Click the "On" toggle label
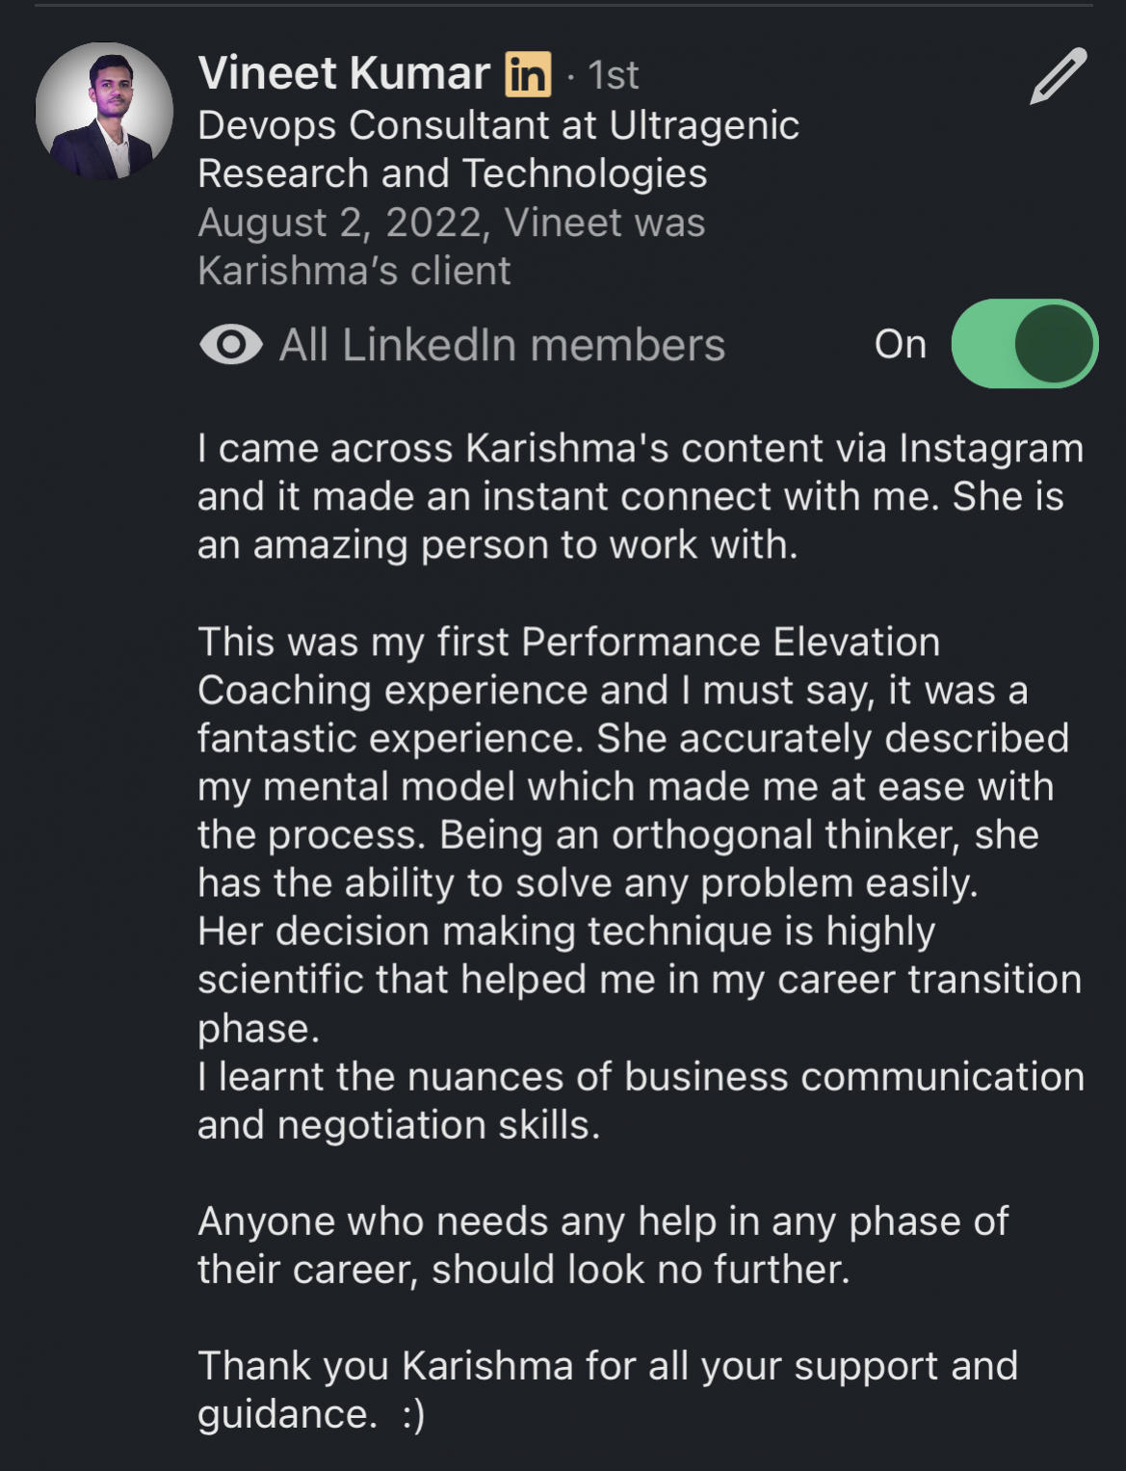Screen dimensions: 1126x1471 900,345
